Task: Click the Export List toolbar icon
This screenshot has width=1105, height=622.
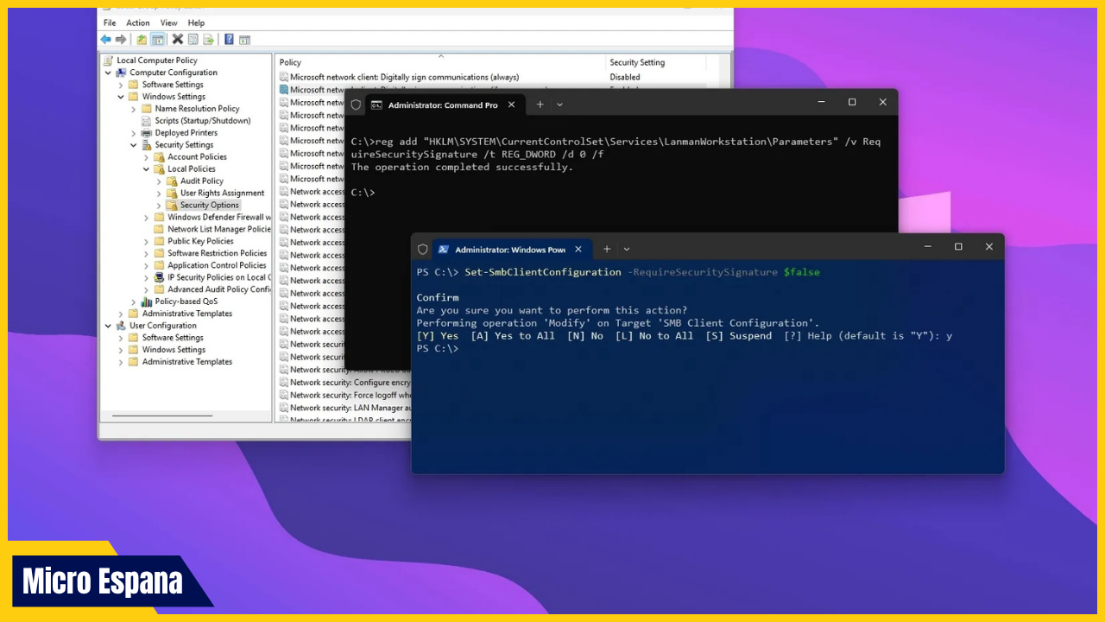Action: pos(208,39)
